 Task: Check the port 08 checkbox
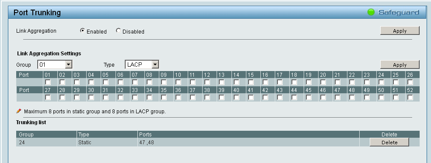coord(149,82)
